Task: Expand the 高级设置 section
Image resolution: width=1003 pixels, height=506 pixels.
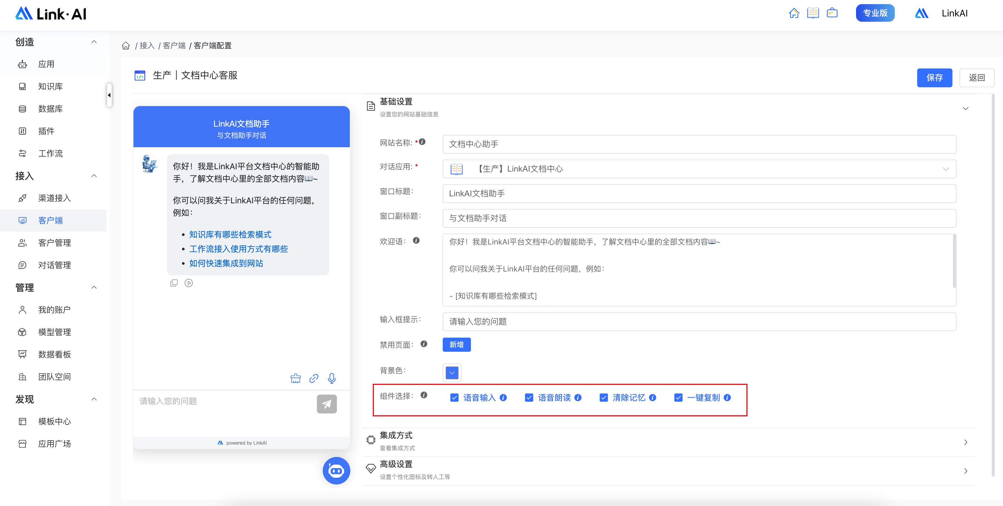Action: [966, 471]
